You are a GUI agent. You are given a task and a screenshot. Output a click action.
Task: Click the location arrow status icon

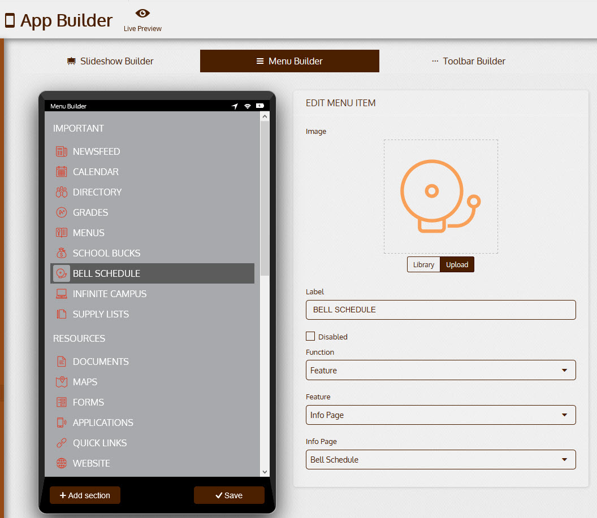pos(235,106)
